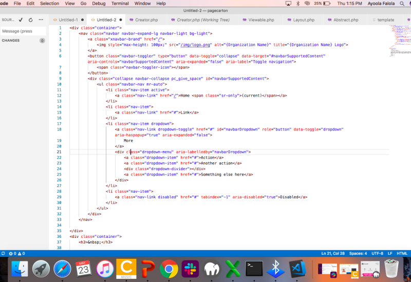411x282 pixels.
Task: Click the code minimap preview
Action: (x=400, y=41)
